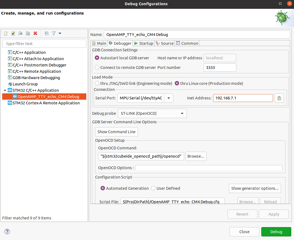Select C/C++ Postmortem Debugger entry
Screen dimensions: 294x240
pyautogui.click(x=39, y=65)
